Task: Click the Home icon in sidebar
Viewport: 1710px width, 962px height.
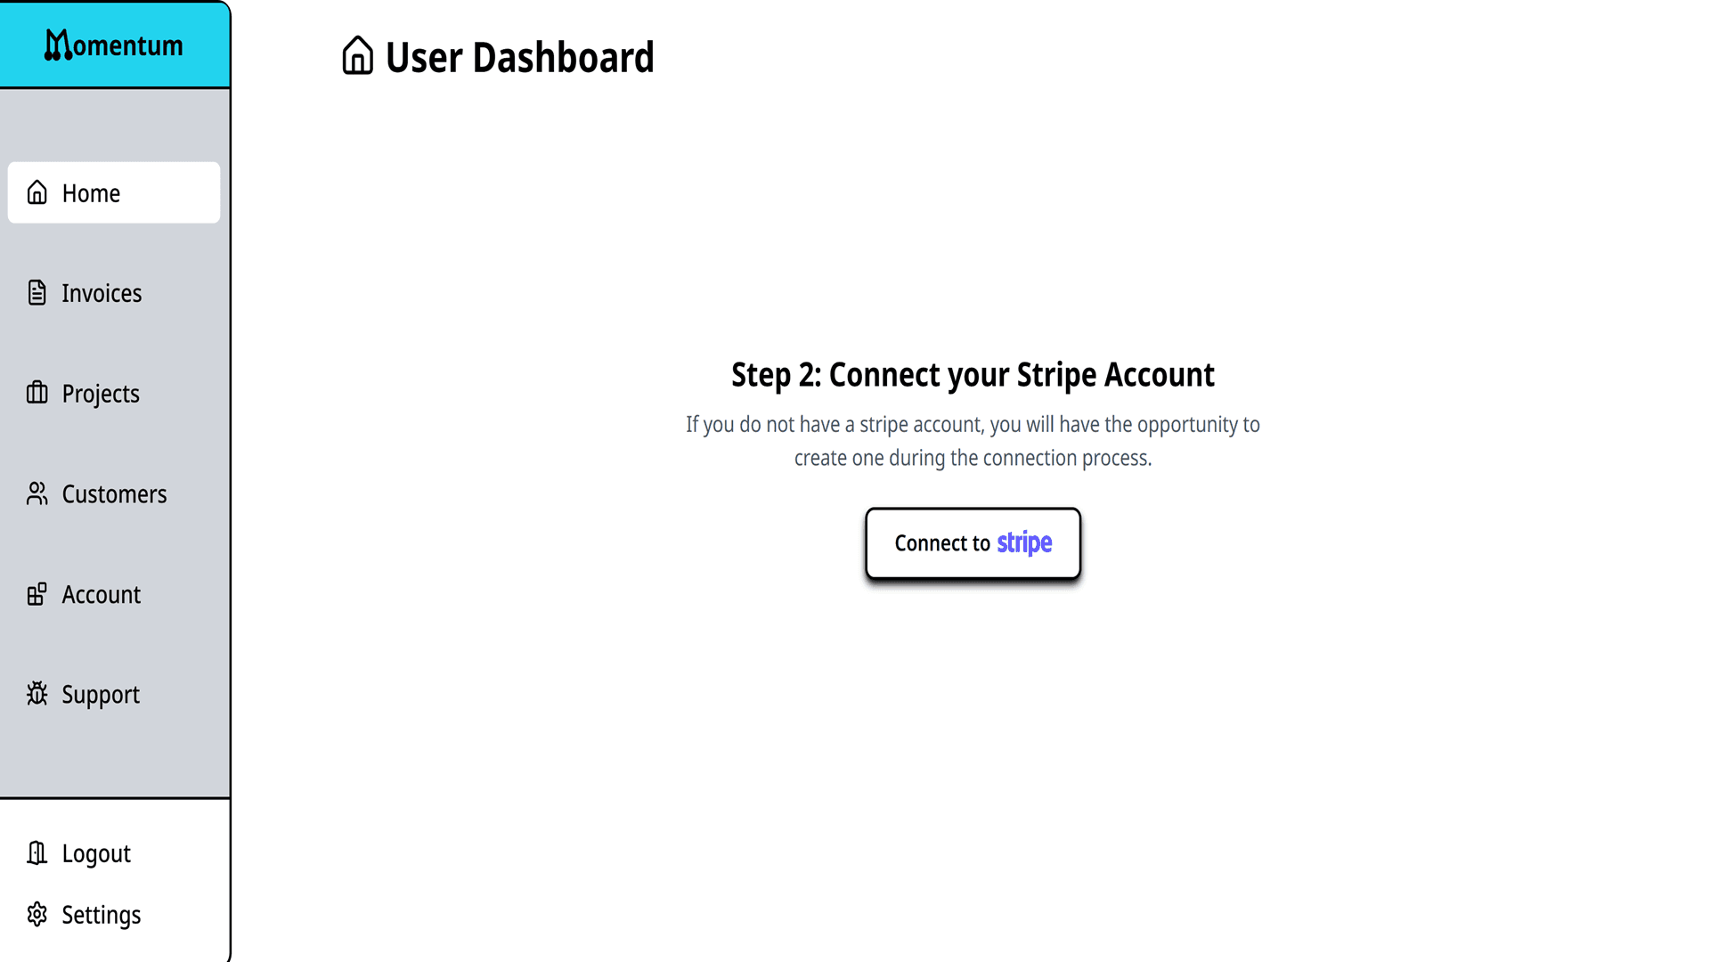Action: click(x=37, y=192)
